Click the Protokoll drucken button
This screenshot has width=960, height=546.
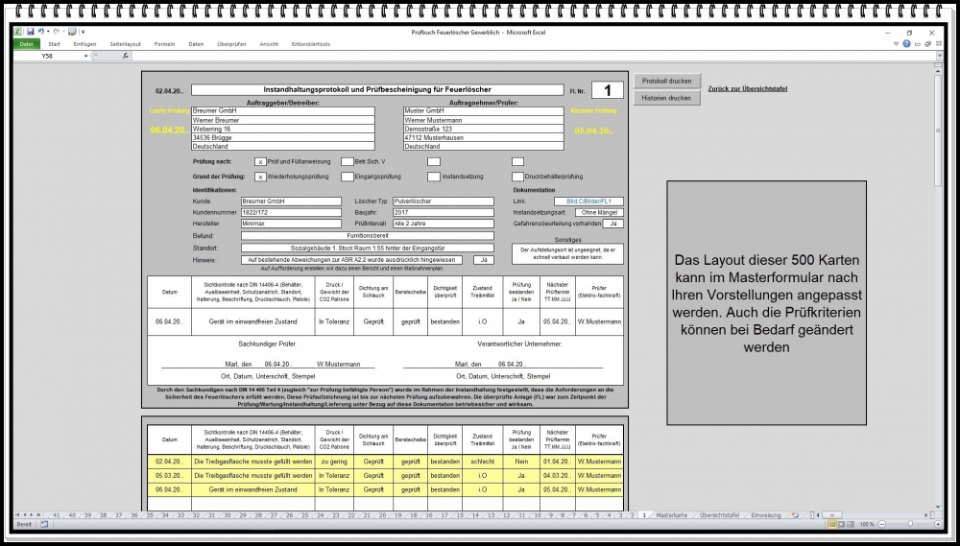pos(667,81)
